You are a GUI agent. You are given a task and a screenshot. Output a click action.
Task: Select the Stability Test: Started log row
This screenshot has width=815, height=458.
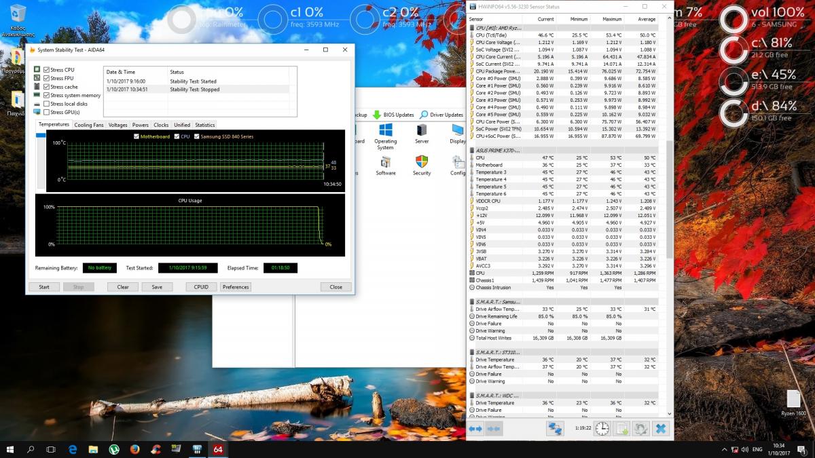coord(196,81)
